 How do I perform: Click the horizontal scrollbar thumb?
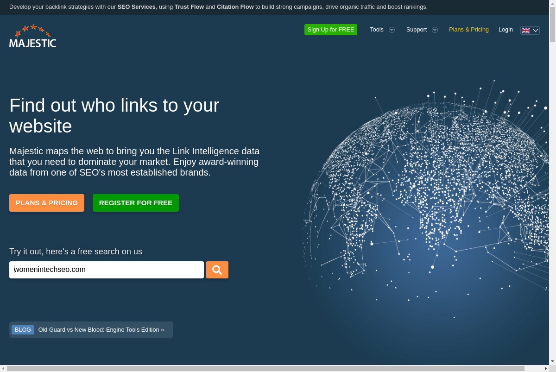[x=265, y=369]
